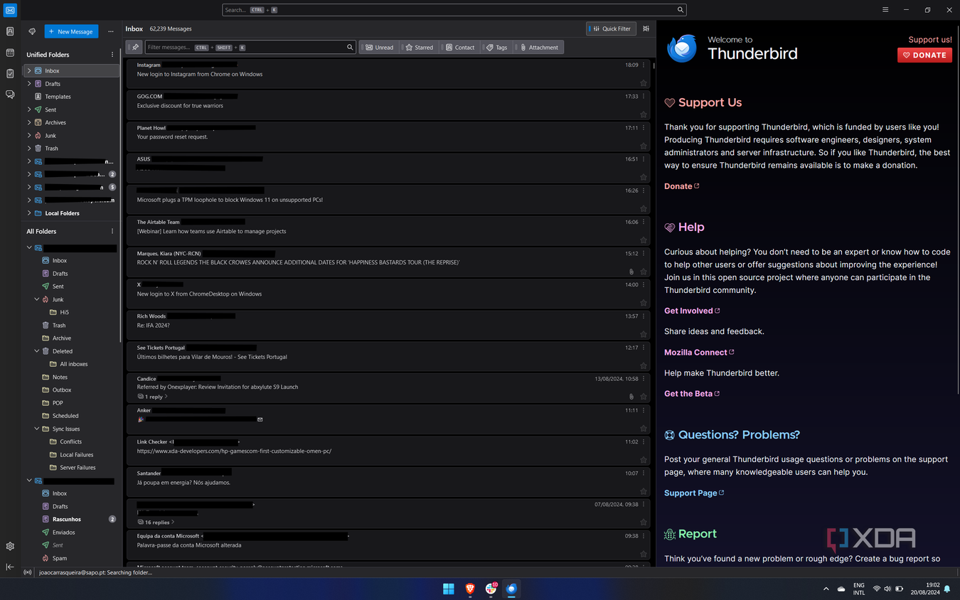The image size is (960, 600).
Task: Open the Calendar space
Action: [10, 53]
